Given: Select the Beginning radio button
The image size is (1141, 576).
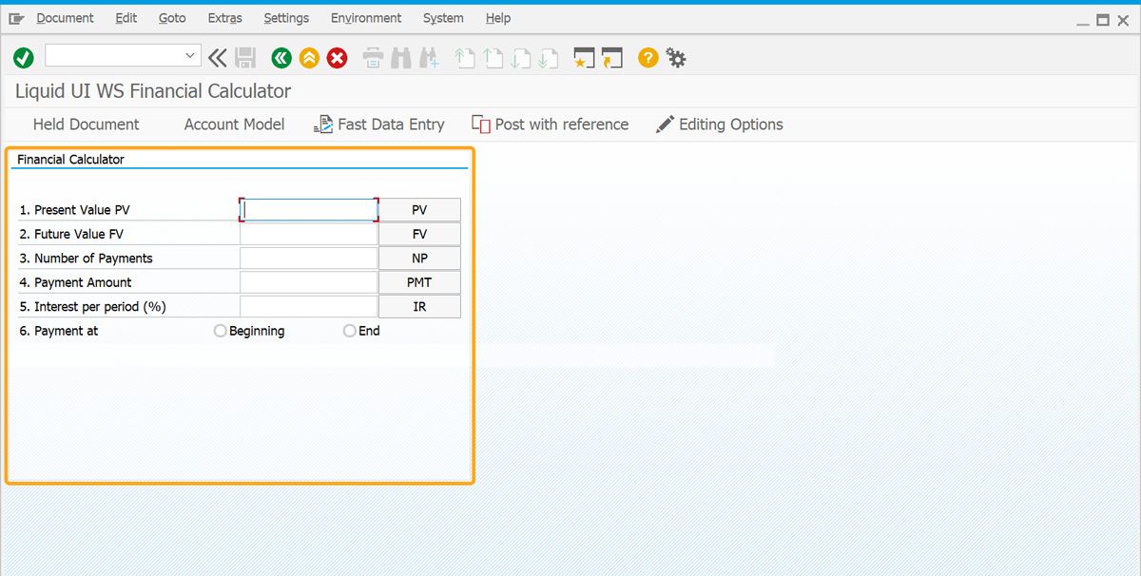Looking at the screenshot, I should [x=221, y=331].
